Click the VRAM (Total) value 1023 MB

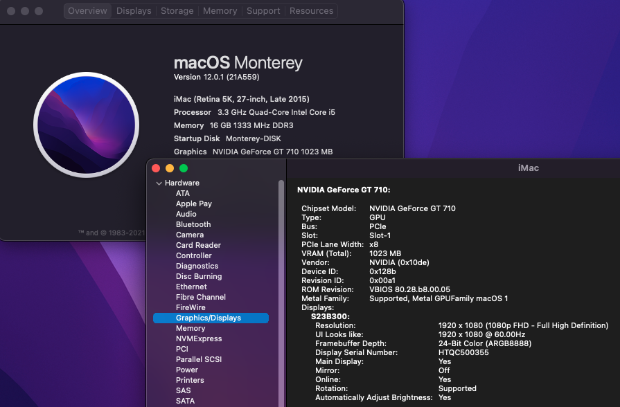point(385,253)
